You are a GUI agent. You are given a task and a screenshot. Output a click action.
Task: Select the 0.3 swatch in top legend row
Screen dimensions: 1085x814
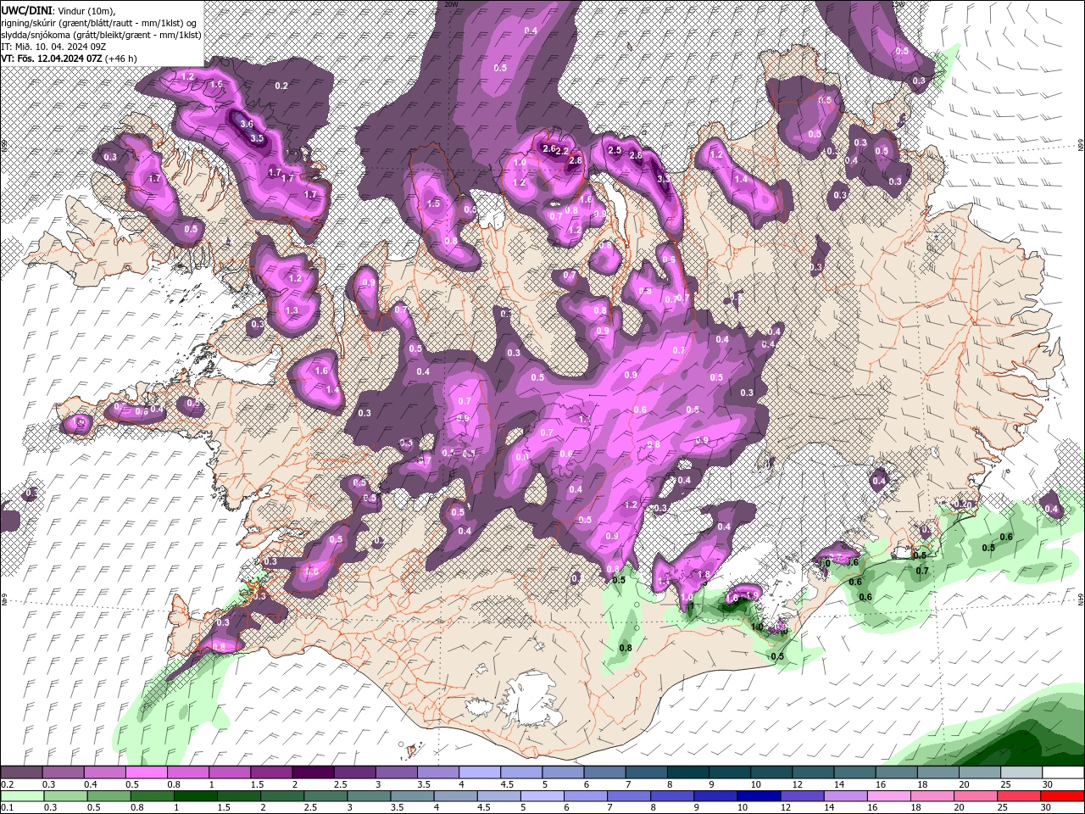pos(64,772)
